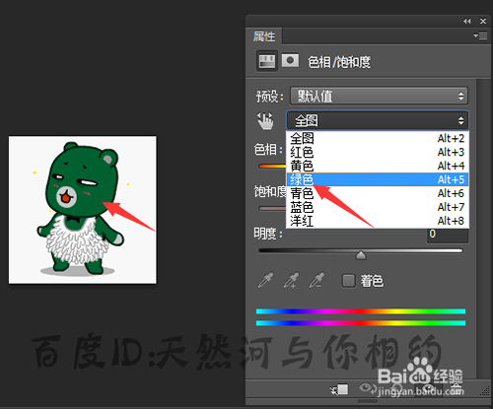Choose 洋红 from the channel list
The image size is (493, 409).
[378, 221]
